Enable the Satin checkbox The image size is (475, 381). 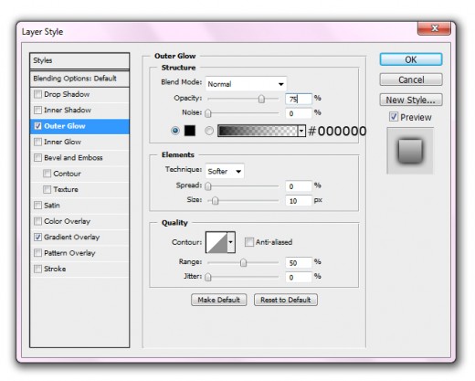[x=37, y=206]
